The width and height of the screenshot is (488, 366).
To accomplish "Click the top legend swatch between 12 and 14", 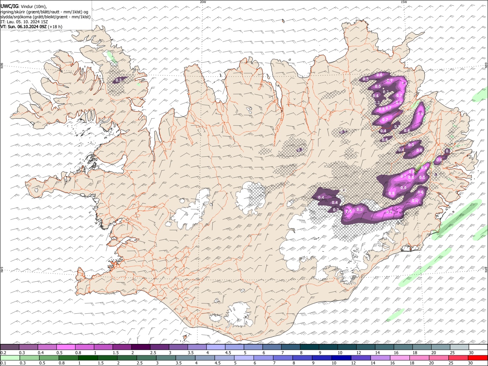I will click(366, 347).
